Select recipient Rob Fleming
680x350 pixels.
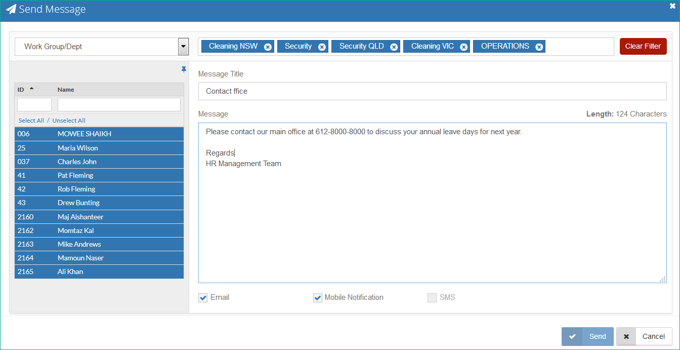[99, 189]
